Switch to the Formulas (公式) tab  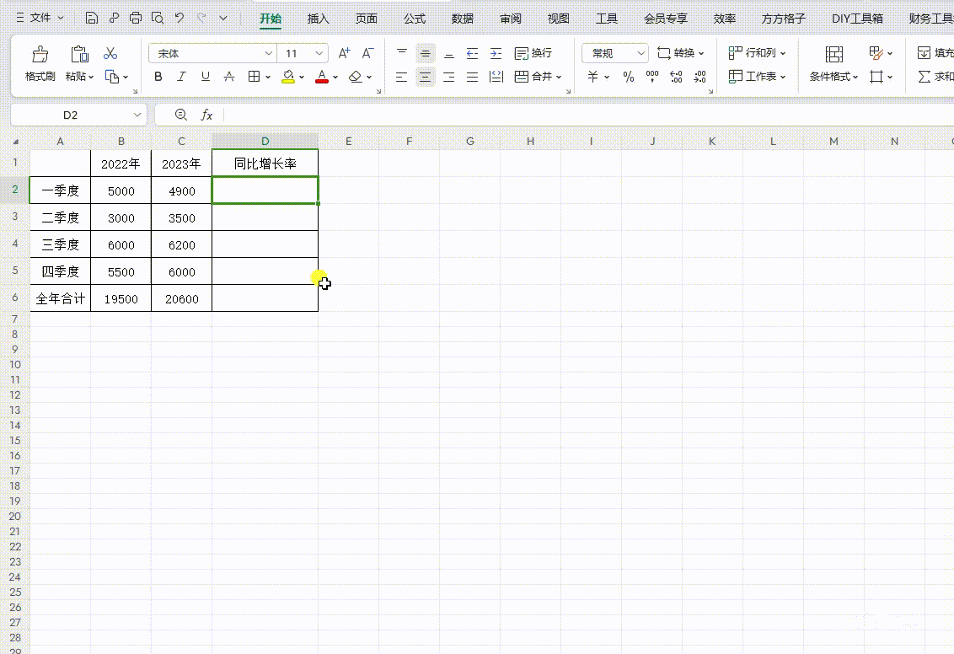point(415,19)
